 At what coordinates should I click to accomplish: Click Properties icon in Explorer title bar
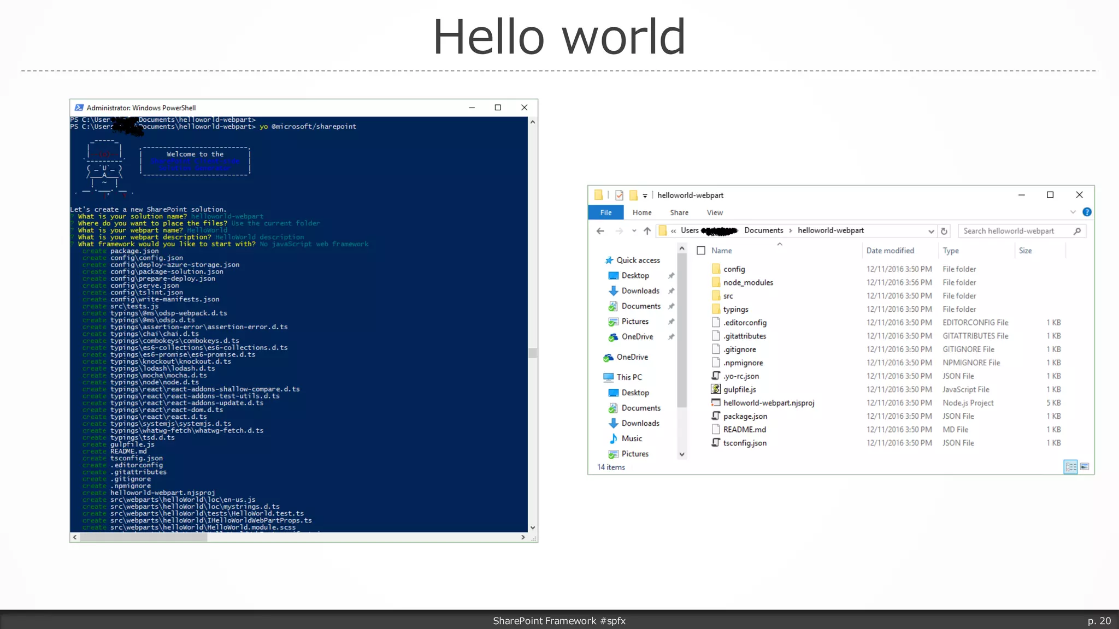[619, 195]
